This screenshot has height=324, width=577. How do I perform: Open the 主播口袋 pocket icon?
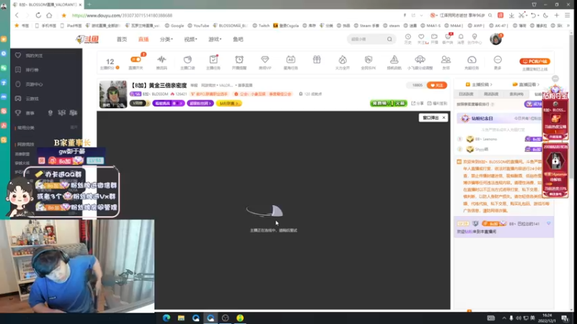188,62
